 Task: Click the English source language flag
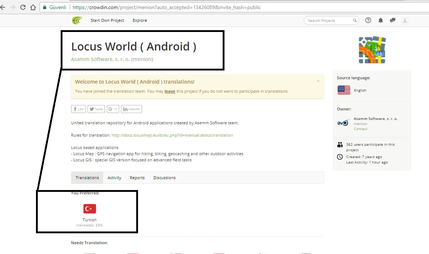(x=344, y=90)
